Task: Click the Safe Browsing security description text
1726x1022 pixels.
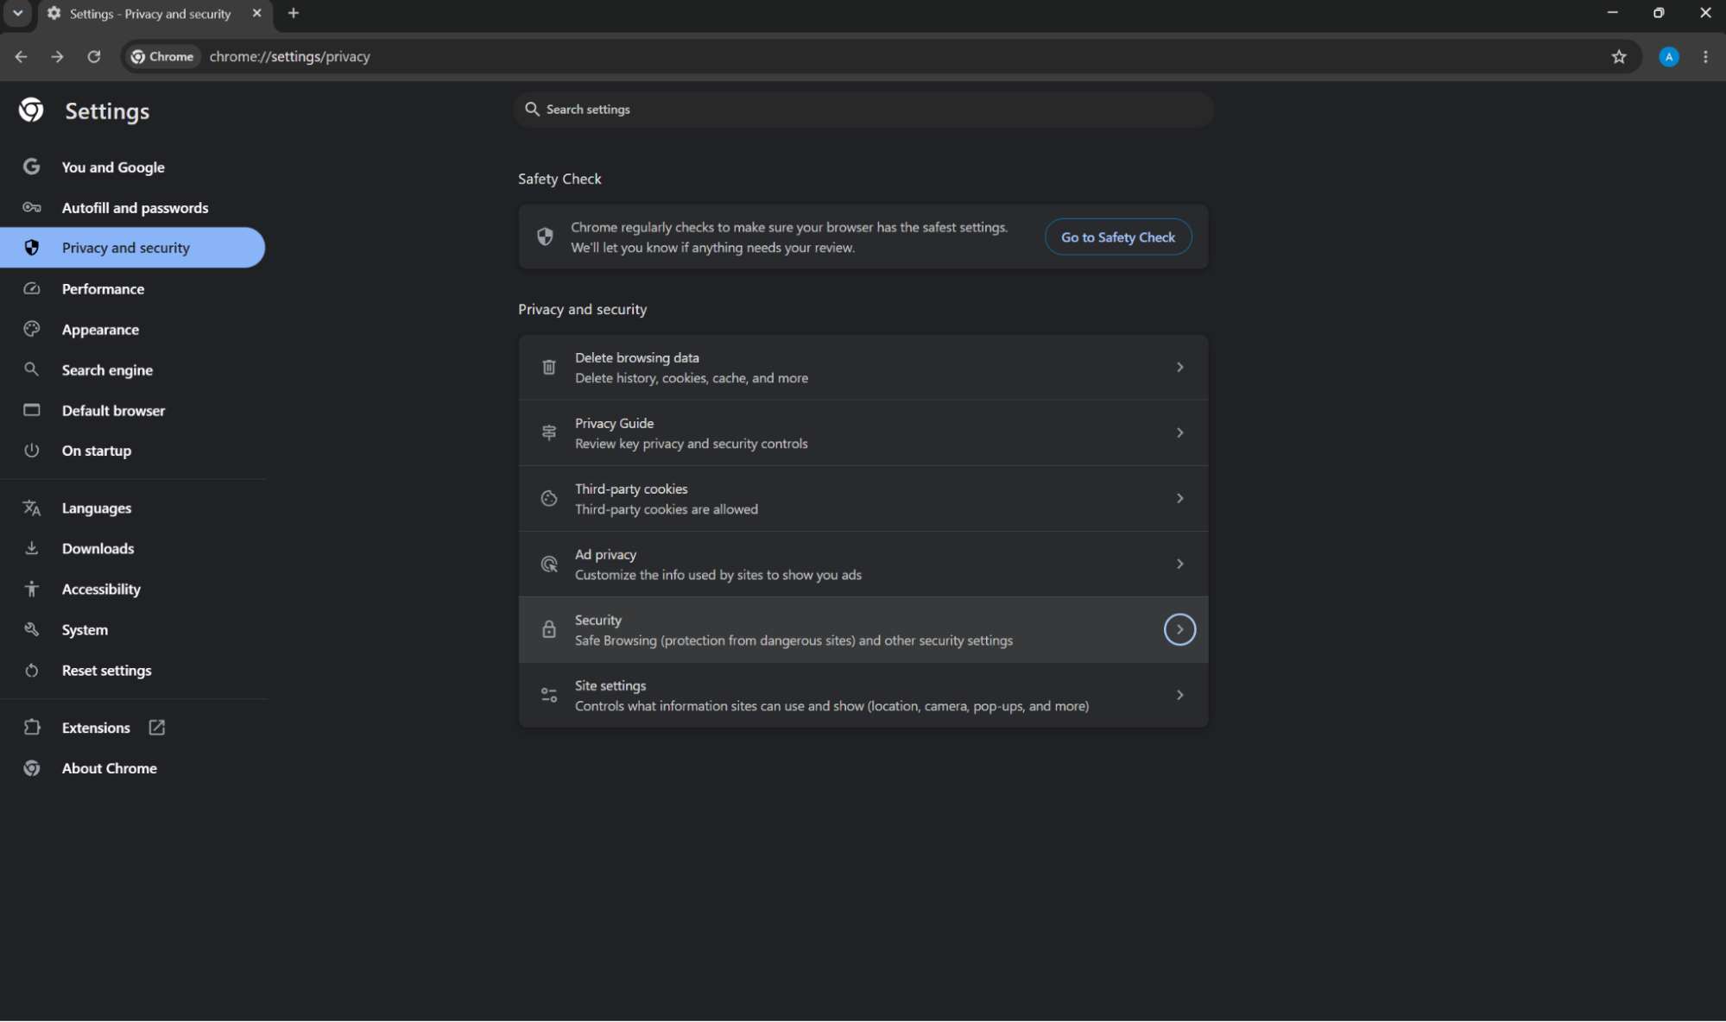Action: click(x=793, y=640)
